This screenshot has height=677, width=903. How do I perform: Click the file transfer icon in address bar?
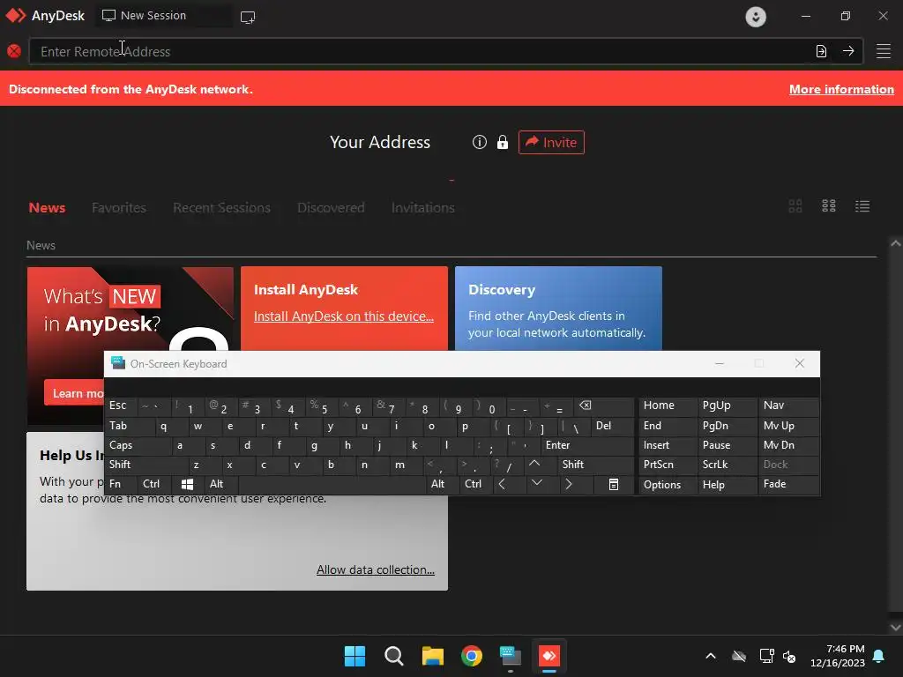point(821,51)
